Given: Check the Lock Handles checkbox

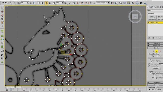Looking at the screenshot, I should tap(151, 60).
